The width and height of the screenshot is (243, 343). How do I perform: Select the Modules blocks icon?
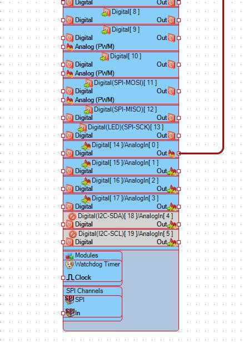tap(70, 255)
